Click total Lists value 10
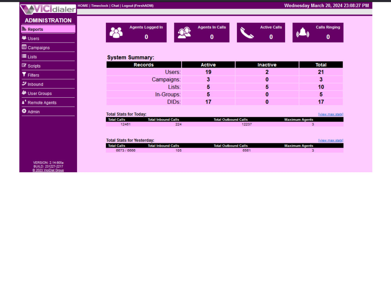391x293 pixels. [321, 87]
